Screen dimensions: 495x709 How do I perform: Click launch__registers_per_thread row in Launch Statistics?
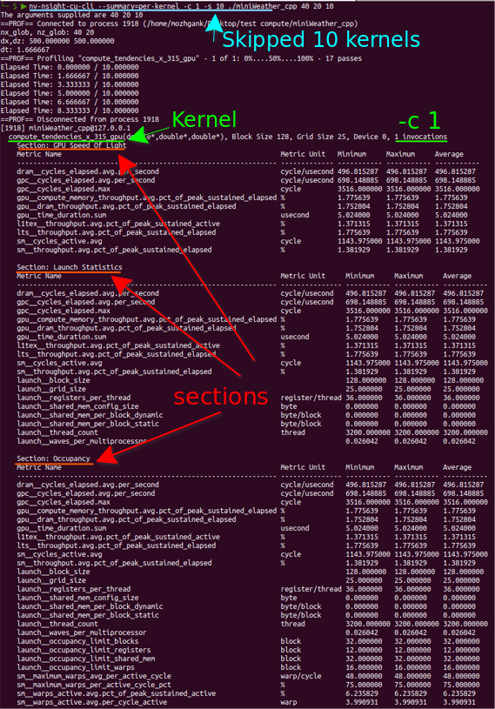coord(252,398)
